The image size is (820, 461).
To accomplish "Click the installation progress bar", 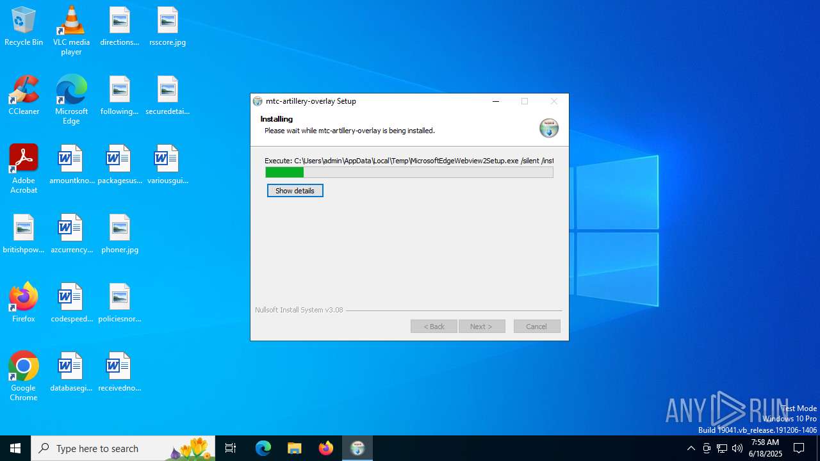I will pos(409,172).
